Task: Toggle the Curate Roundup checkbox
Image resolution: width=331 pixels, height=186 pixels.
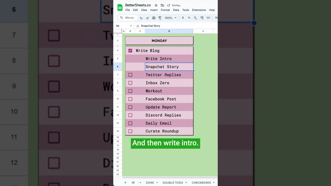Action: pyautogui.click(x=130, y=131)
